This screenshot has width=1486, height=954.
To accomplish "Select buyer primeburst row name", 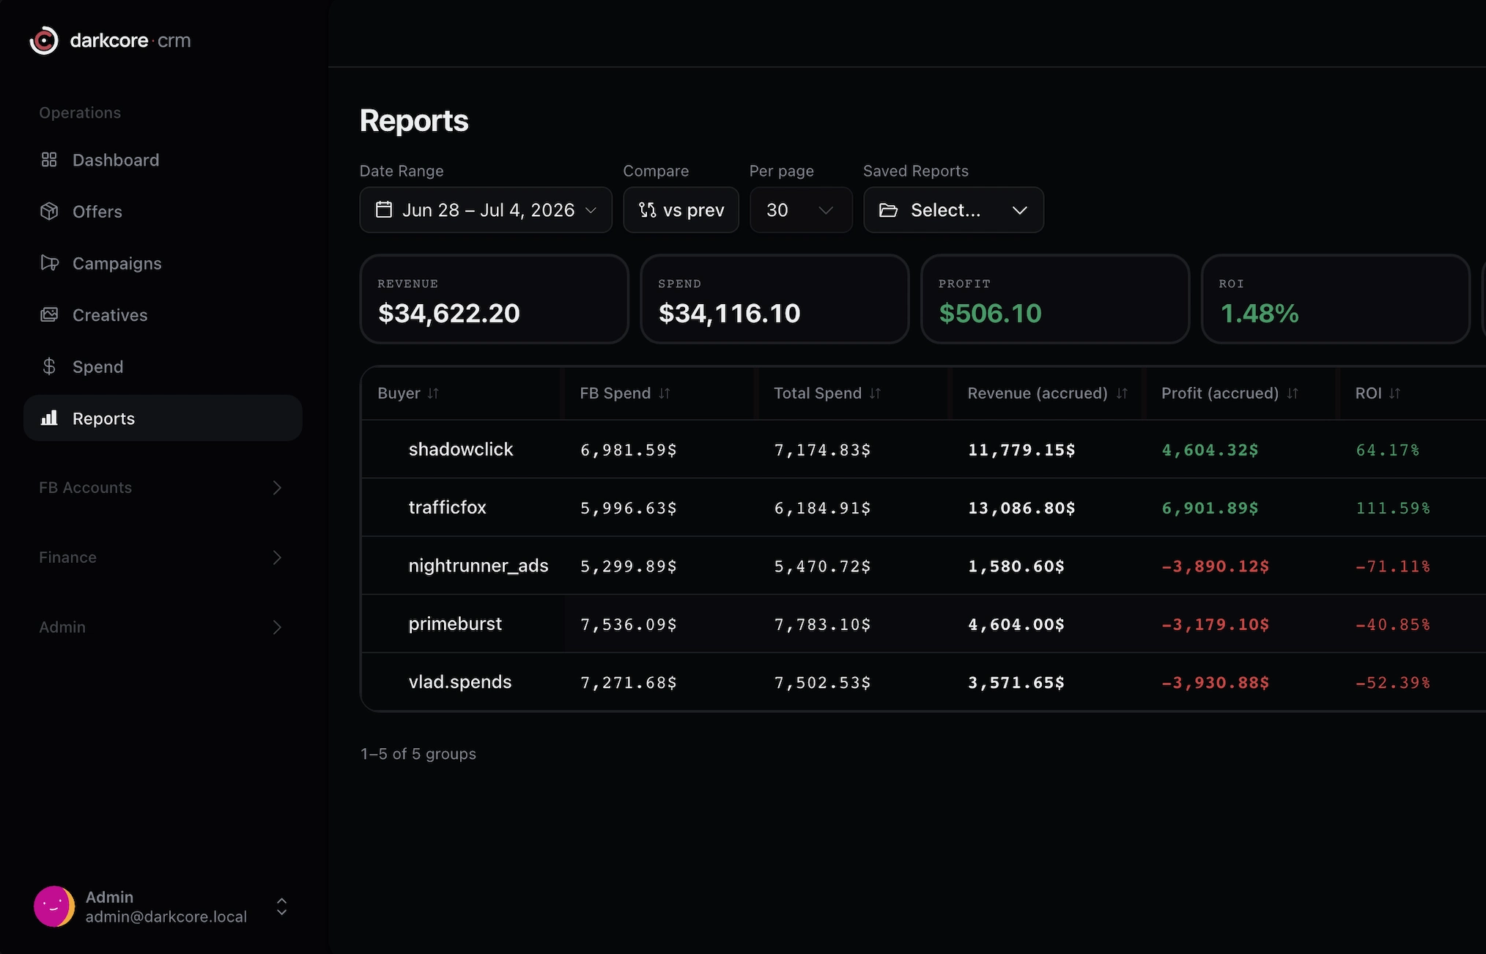I will [x=455, y=624].
